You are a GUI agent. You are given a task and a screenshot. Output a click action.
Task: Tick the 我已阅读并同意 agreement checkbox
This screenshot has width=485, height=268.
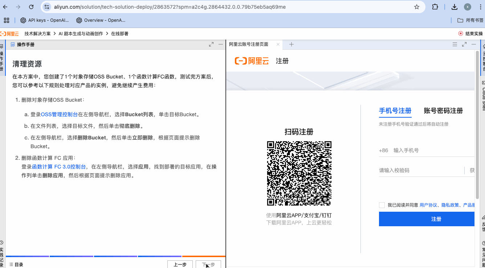[382, 205]
